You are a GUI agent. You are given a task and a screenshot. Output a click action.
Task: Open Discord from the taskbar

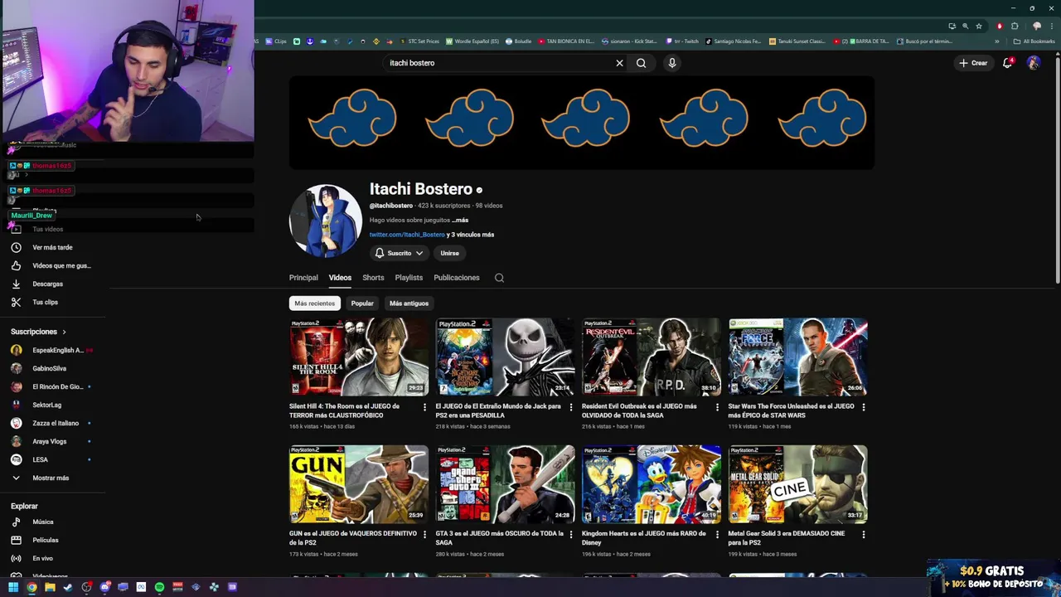click(104, 587)
